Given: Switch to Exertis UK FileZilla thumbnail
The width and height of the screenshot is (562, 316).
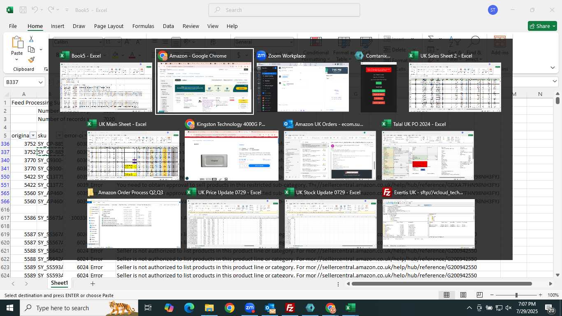Looking at the screenshot, I should pos(428,218).
